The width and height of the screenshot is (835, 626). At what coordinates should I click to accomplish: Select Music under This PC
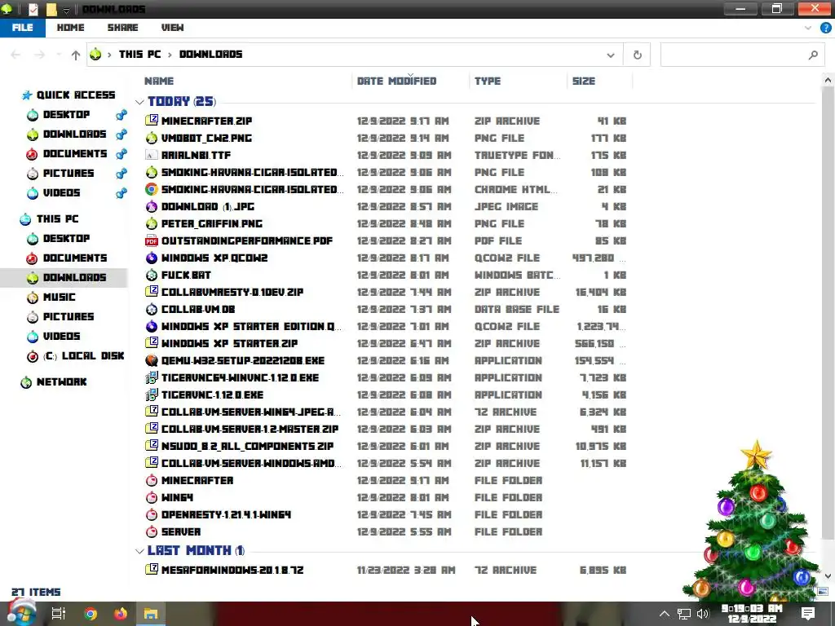point(59,297)
